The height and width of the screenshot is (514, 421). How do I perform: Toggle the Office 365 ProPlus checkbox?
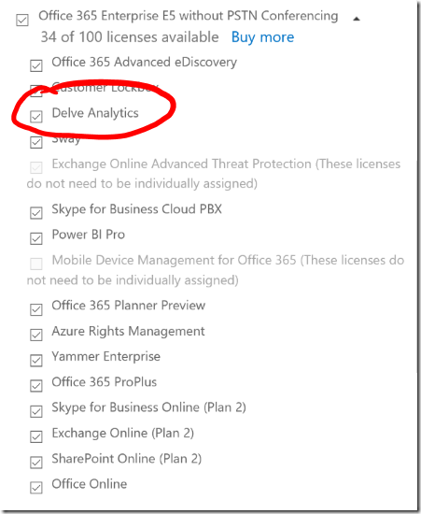(x=36, y=386)
